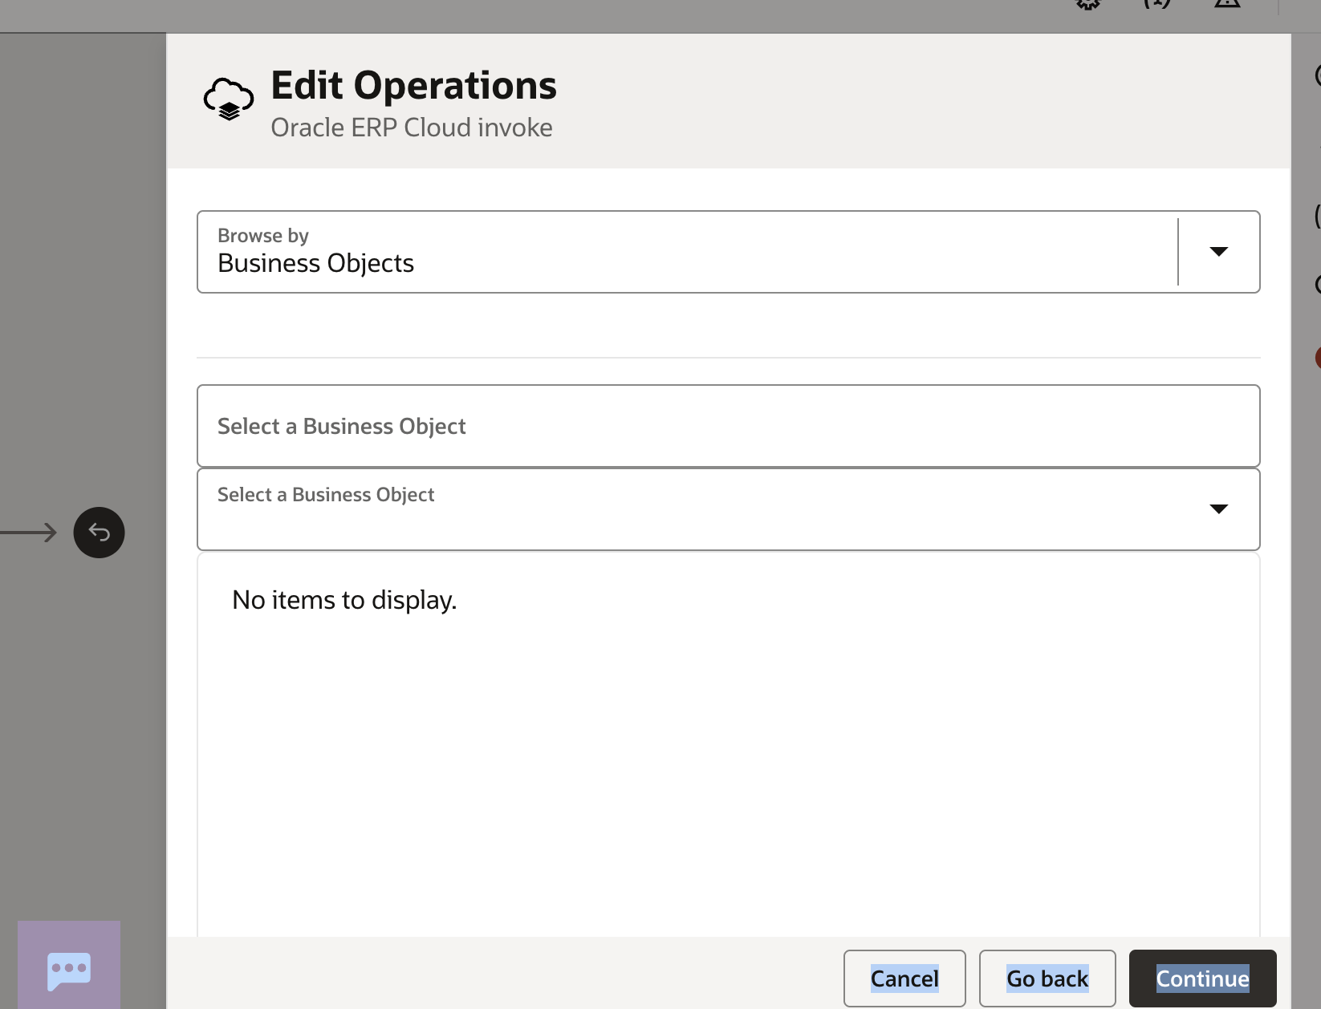
Task: Select the Business Objects browse value
Action: [x=315, y=263]
